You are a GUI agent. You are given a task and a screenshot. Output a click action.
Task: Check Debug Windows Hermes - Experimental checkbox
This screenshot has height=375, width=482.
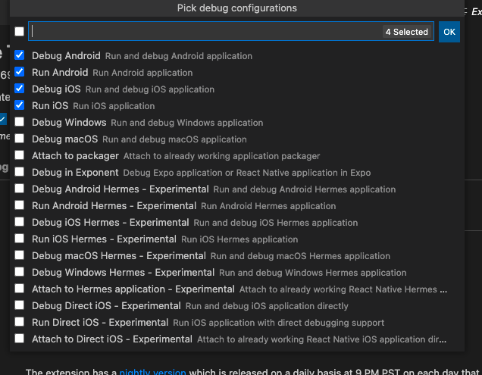click(x=20, y=271)
